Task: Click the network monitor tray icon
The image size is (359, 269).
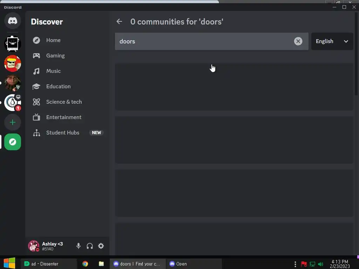Action: [312, 264]
